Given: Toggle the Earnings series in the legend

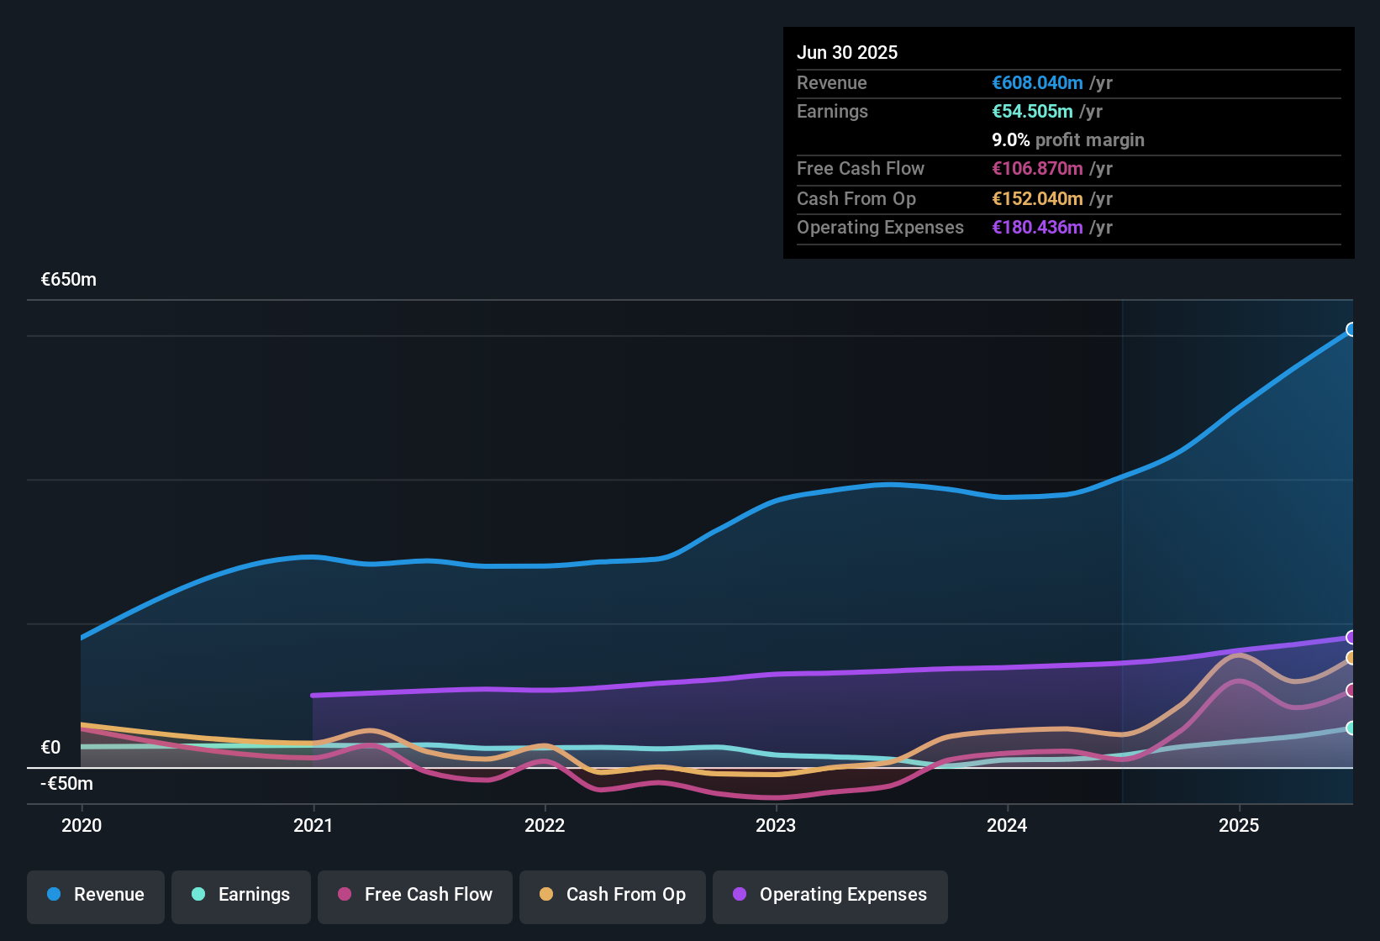Looking at the screenshot, I should (241, 896).
